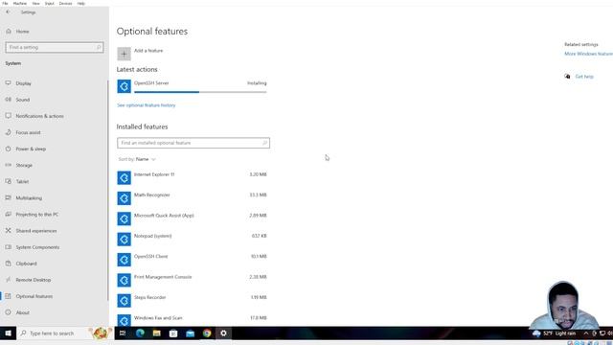Open Shared experiences

36,231
